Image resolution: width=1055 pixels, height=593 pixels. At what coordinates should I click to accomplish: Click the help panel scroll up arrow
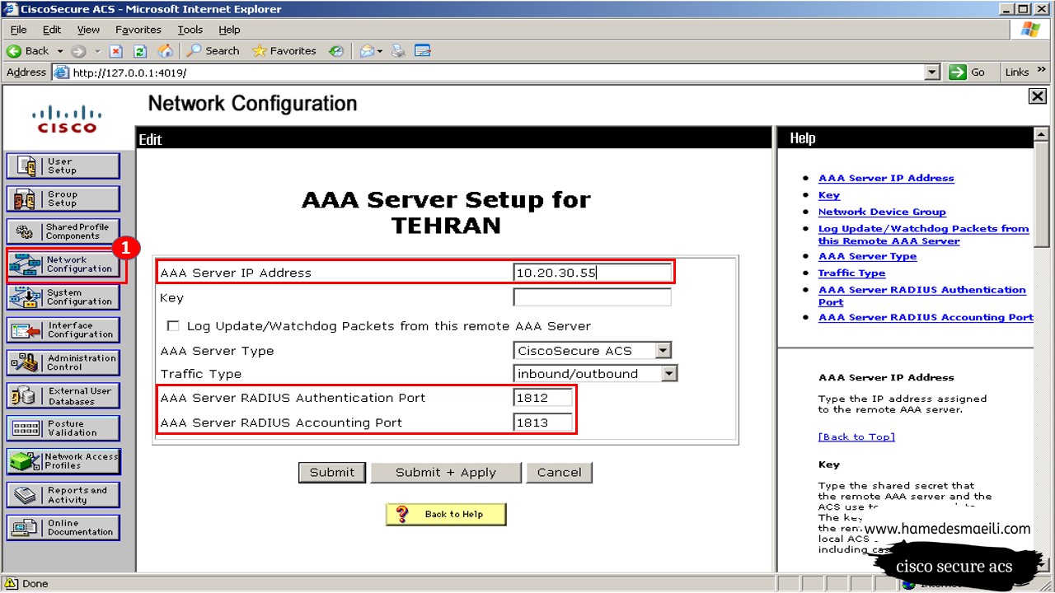click(x=1041, y=133)
